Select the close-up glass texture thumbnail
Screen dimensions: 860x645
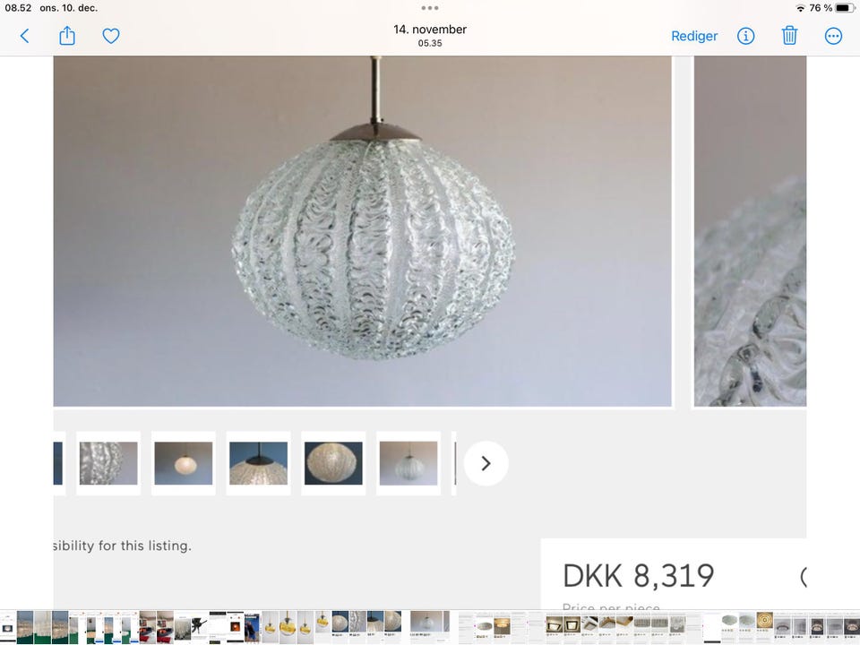tap(108, 463)
